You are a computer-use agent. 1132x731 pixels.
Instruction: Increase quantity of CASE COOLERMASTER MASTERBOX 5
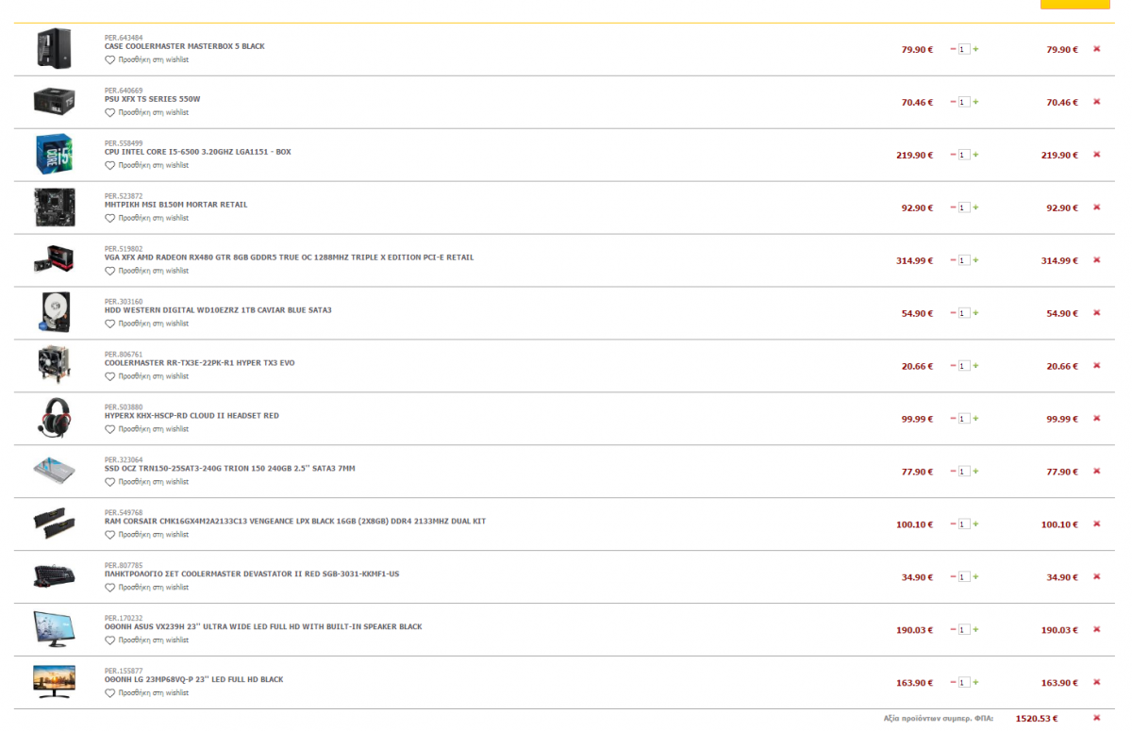click(975, 49)
